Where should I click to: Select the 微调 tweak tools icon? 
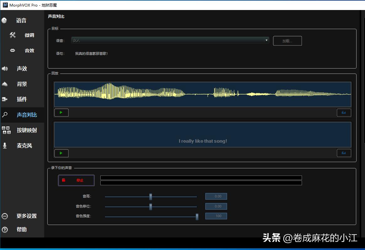(x=13, y=35)
